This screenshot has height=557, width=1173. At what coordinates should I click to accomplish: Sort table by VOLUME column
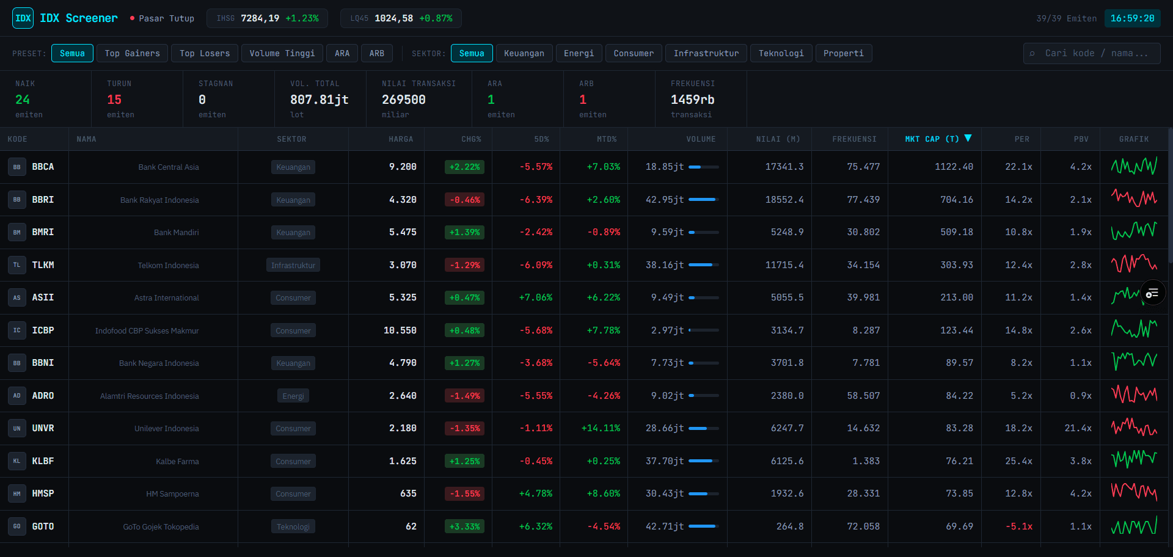[678, 139]
